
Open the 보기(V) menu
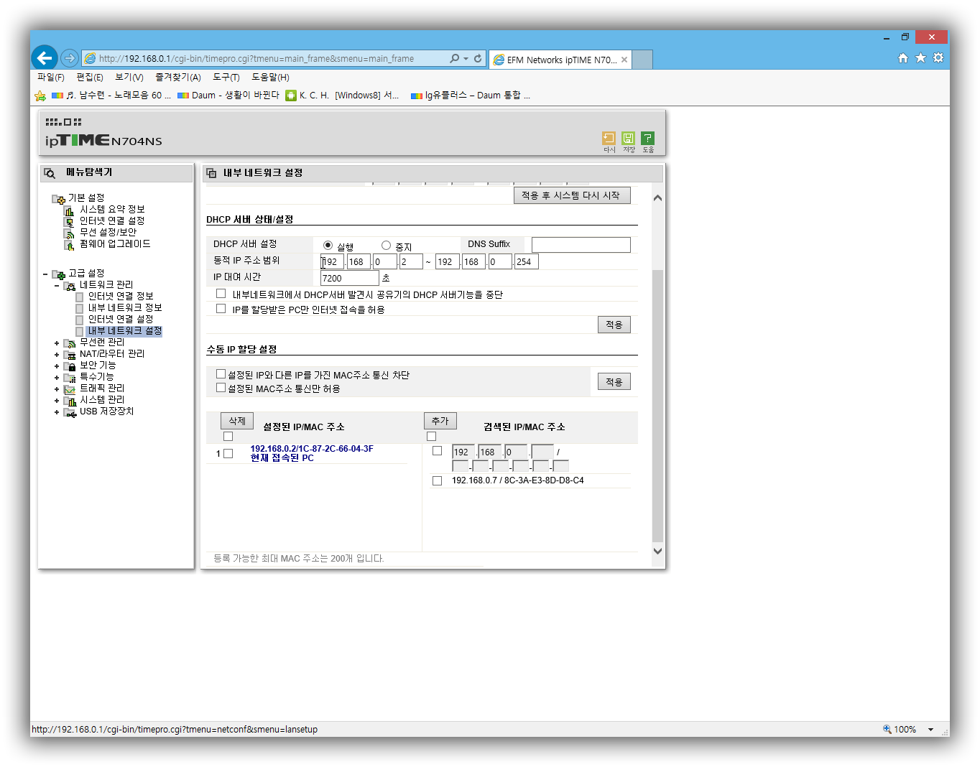pyautogui.click(x=129, y=78)
